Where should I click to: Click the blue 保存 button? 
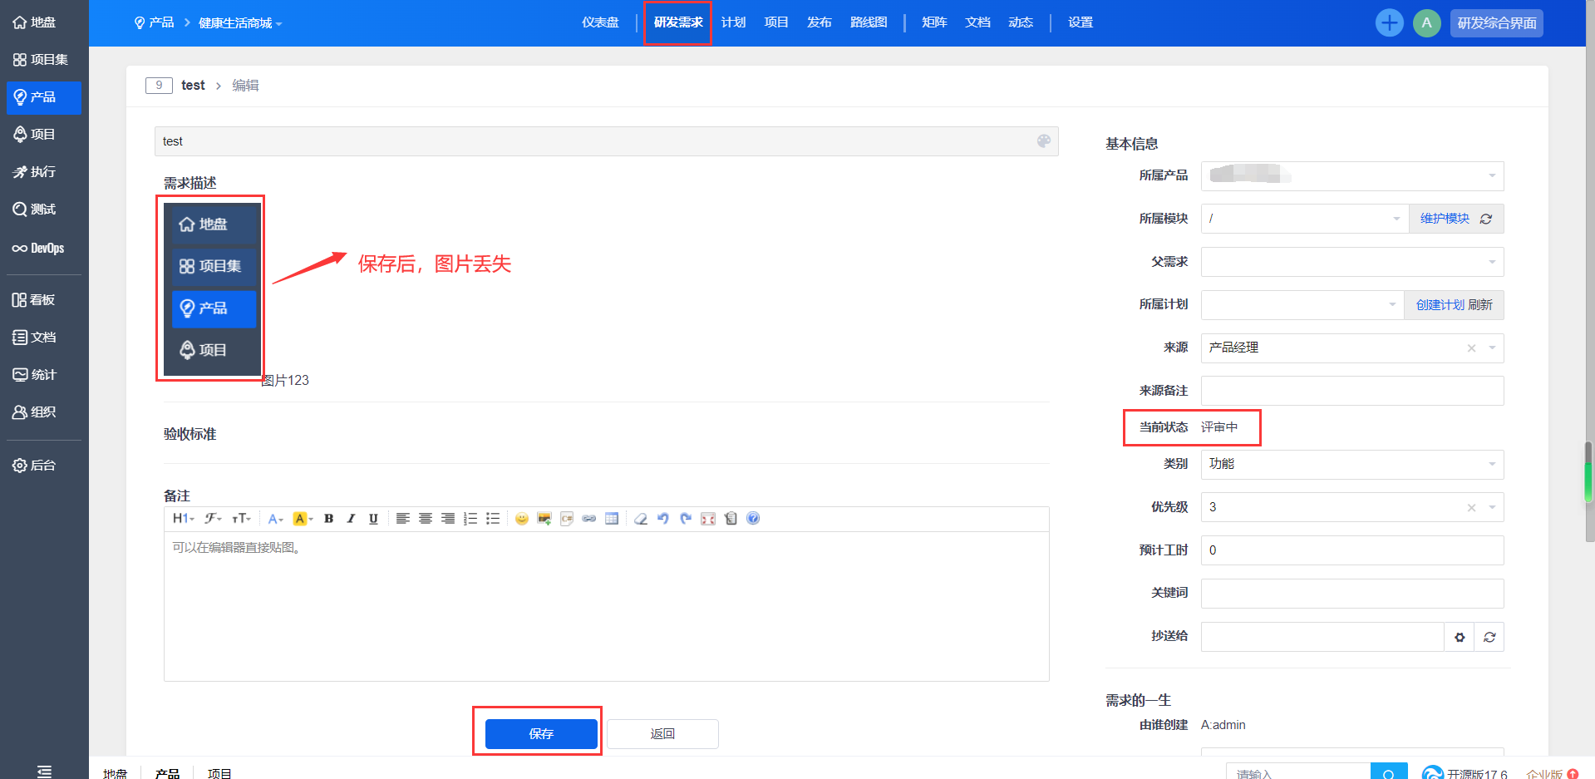541,733
